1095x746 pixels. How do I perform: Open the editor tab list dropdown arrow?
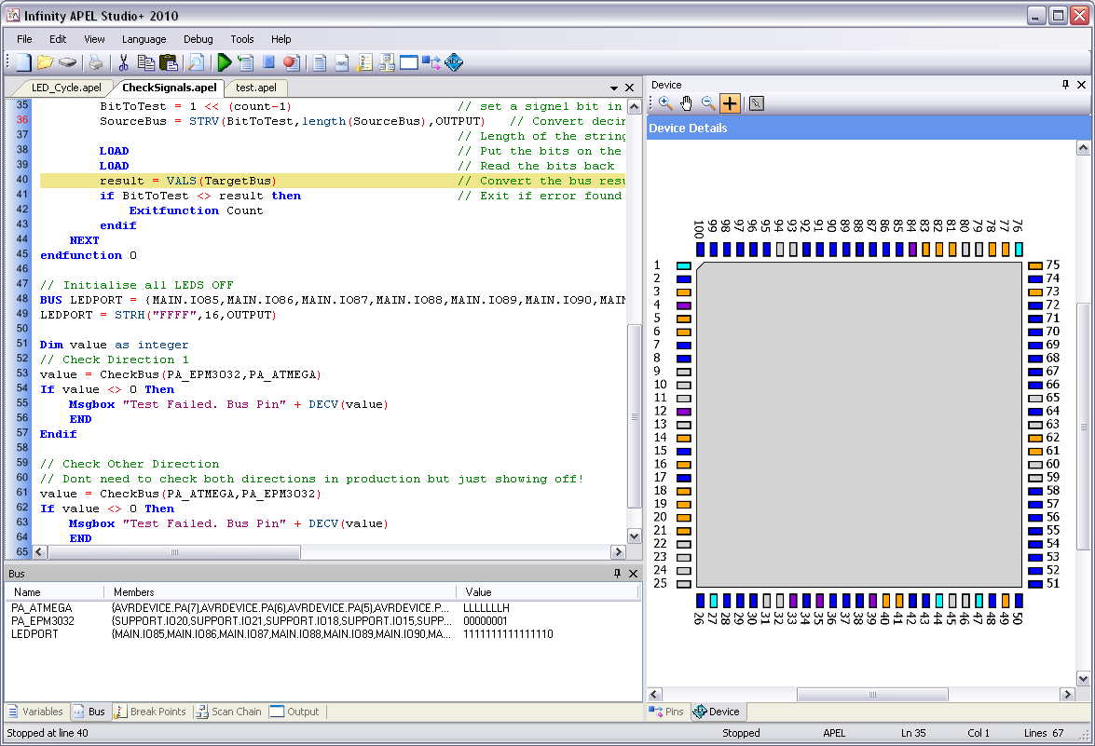(614, 88)
